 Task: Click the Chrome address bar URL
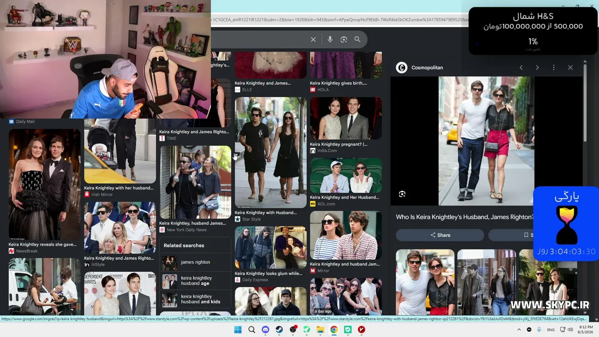pyautogui.click(x=339, y=20)
